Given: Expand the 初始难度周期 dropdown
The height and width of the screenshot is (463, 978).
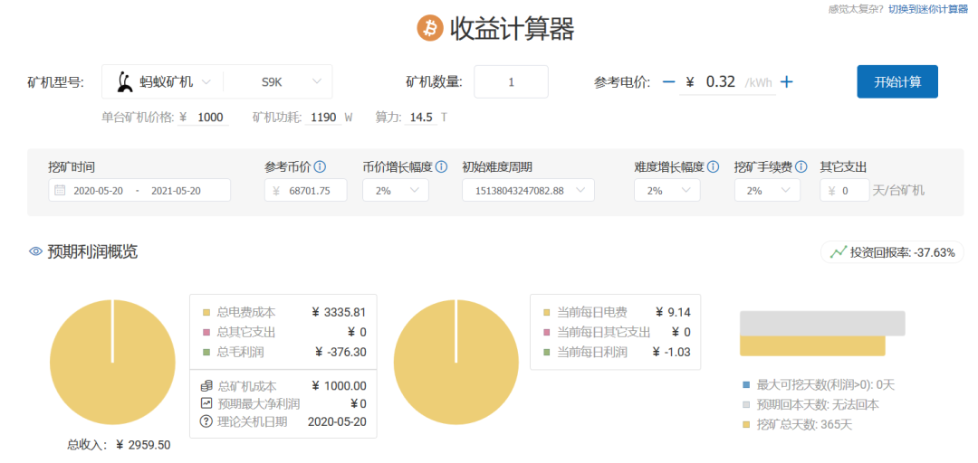Looking at the screenshot, I should (x=527, y=191).
